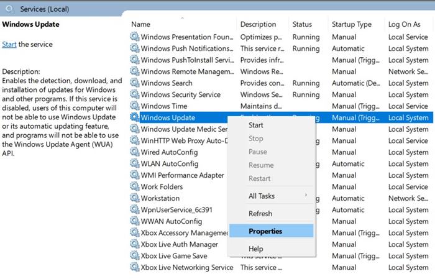This screenshot has width=435, height=279.
Task: Click the gear icon beside Windows Time
Action: 135,106
